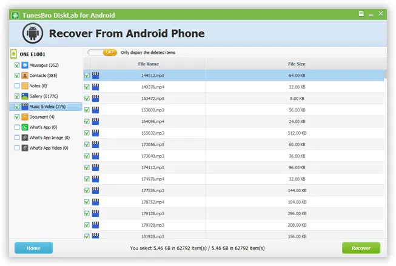The height and width of the screenshot is (266, 396).
Task: Click the Messages category icon
Action: pyautogui.click(x=25, y=65)
